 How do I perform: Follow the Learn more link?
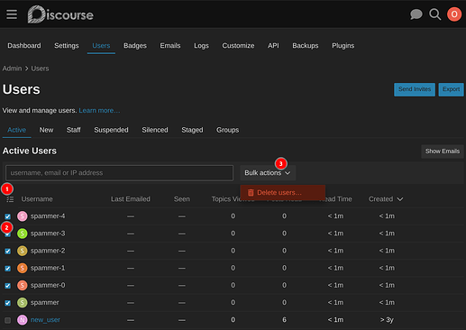[x=99, y=111]
